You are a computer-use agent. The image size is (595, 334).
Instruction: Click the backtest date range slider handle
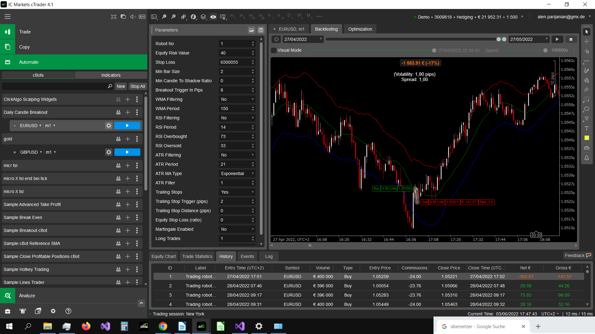click(x=499, y=39)
